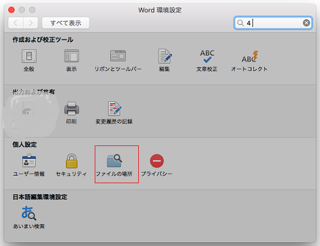Click the すべて表示 (Show All) button
320x246 pixels.
tap(66, 23)
